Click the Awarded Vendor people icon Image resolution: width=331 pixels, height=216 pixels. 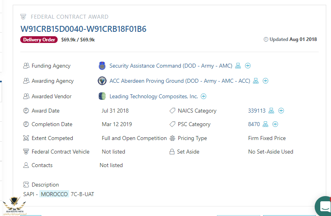(x=26, y=96)
